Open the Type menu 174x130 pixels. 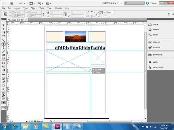pos(26,8)
